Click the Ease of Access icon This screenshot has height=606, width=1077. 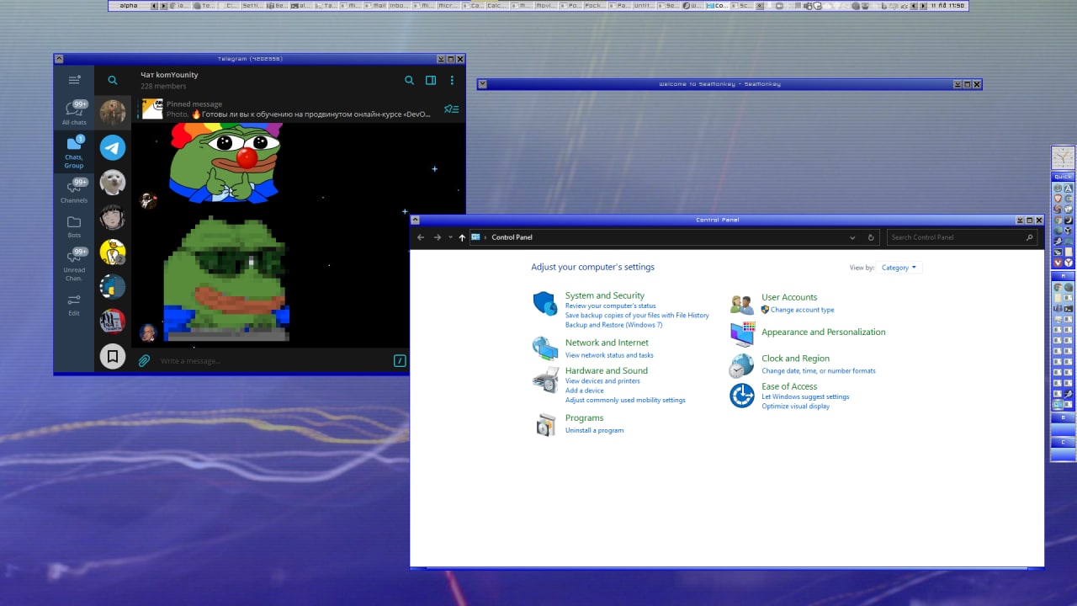741,395
